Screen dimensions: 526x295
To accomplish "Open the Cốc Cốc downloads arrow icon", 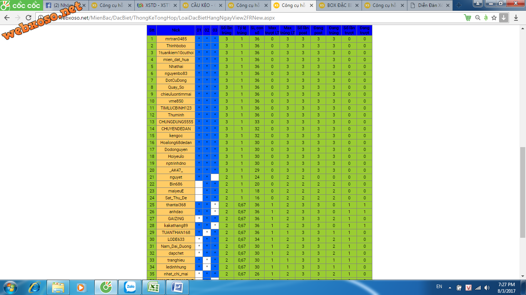I will (504, 18).
